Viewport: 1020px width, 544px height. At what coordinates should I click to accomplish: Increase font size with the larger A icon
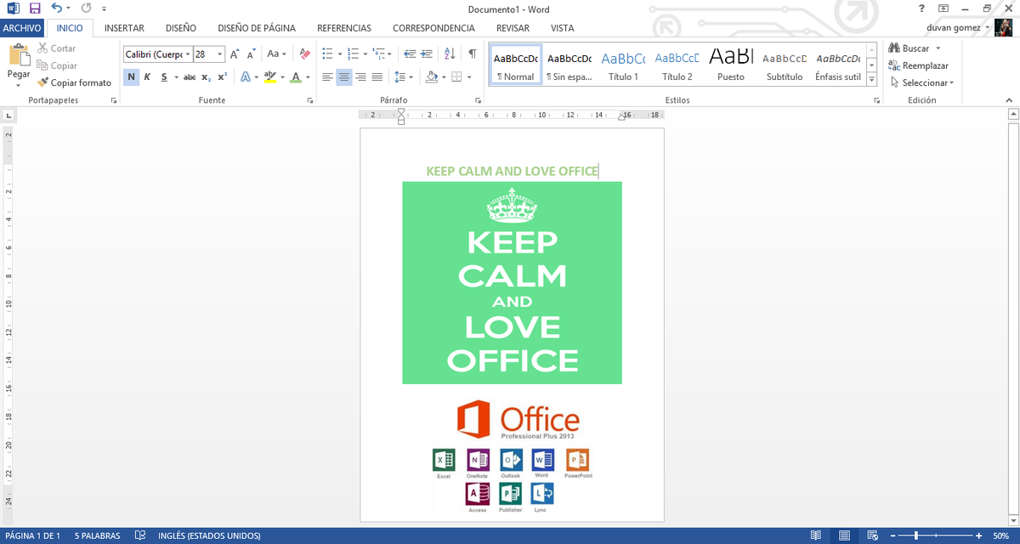235,54
